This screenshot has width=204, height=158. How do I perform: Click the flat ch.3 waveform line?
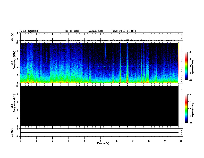coord(99,132)
